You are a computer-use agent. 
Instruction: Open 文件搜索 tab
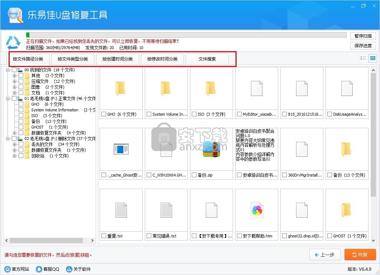click(207, 59)
